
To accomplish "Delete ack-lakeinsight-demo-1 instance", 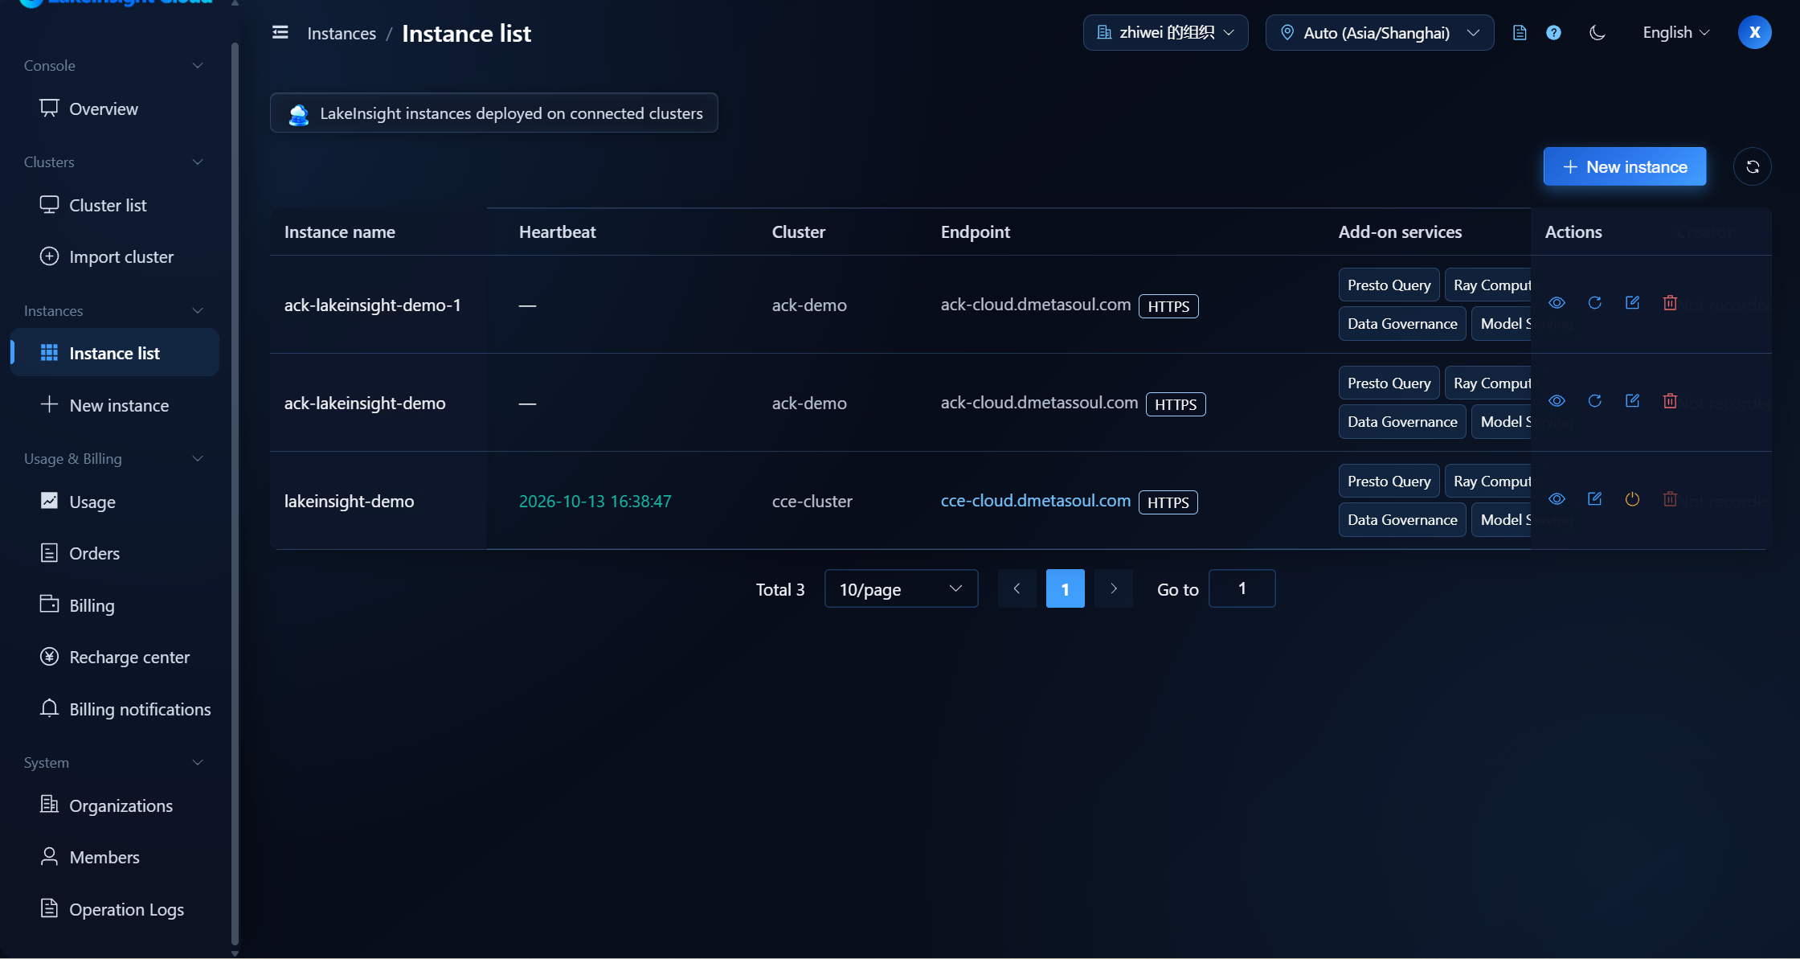I will pyautogui.click(x=1670, y=303).
